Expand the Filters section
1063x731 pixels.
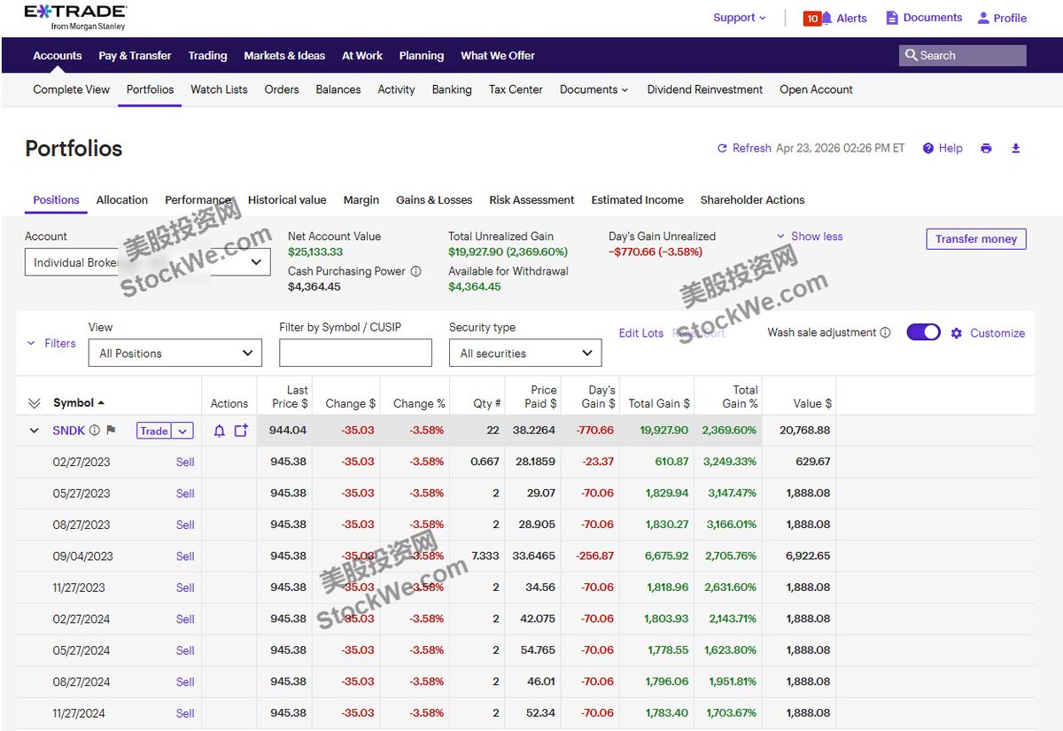(51, 343)
